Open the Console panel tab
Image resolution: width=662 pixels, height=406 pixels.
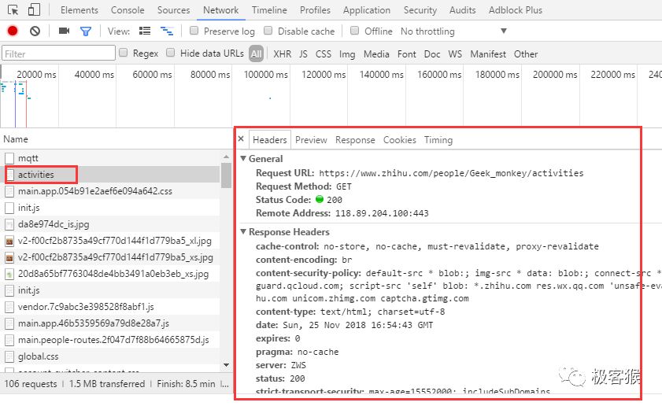click(x=128, y=10)
